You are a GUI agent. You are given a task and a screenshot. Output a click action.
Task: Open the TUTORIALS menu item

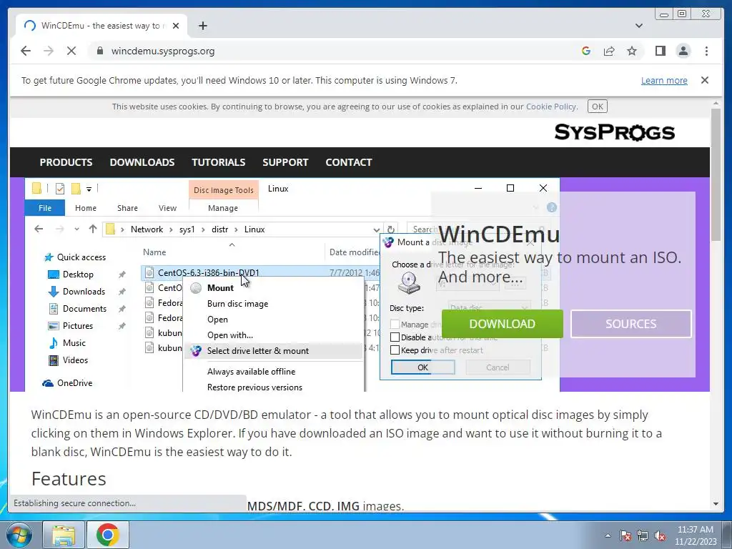[219, 162]
